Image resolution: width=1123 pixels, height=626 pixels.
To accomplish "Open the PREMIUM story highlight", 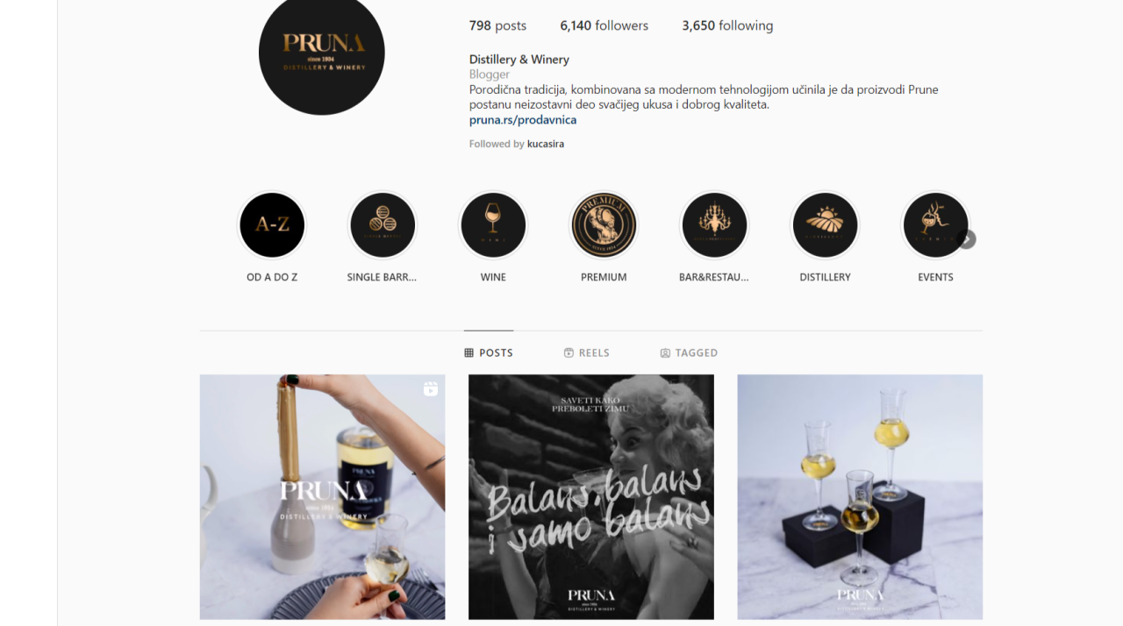I will coord(604,225).
